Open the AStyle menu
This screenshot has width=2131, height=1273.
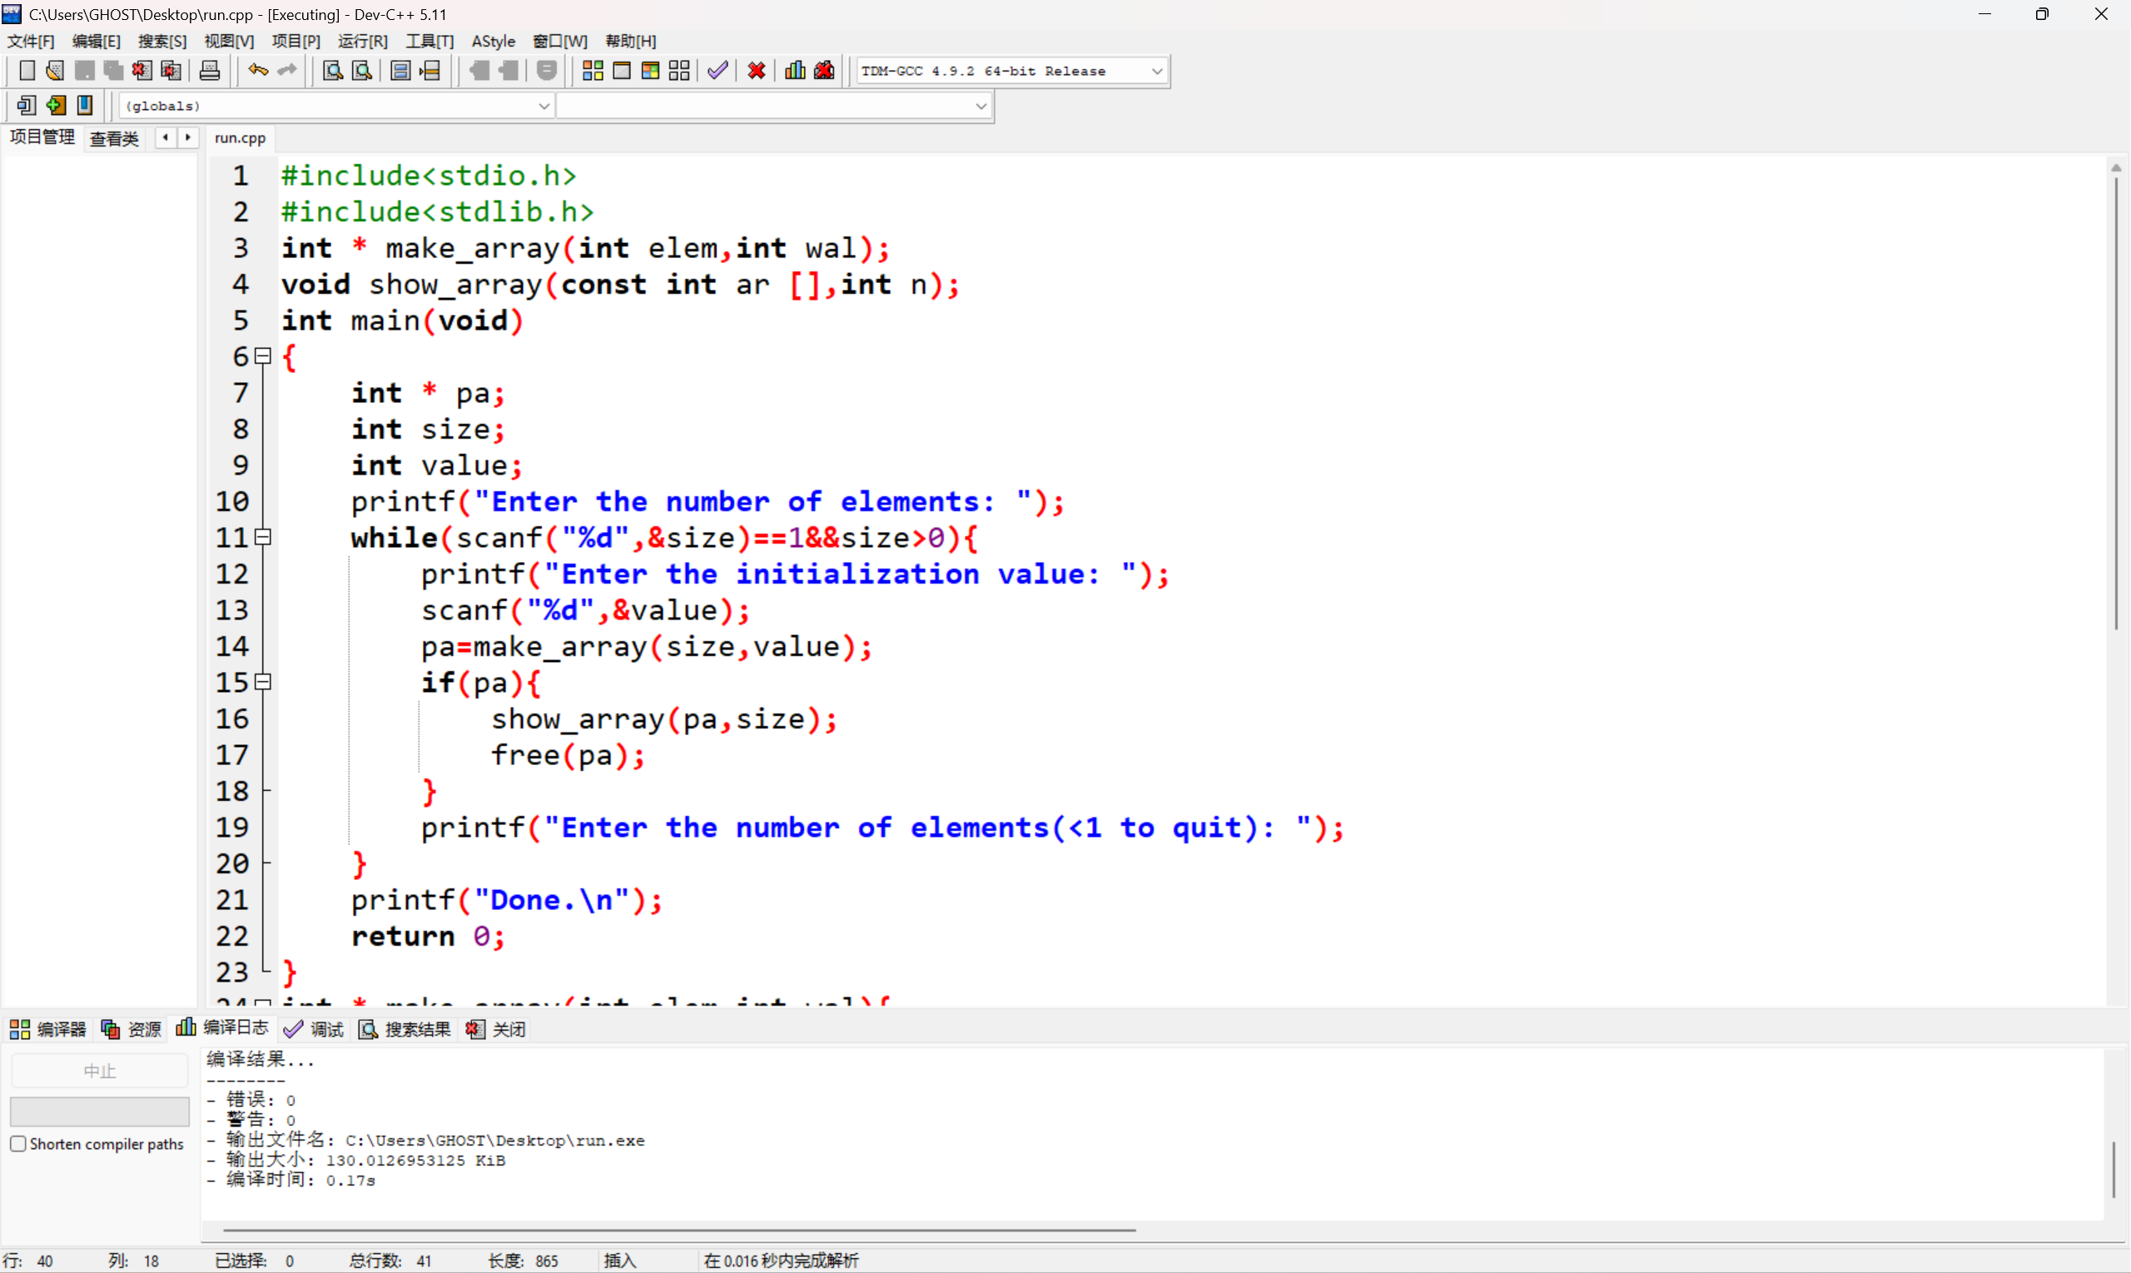click(x=493, y=41)
